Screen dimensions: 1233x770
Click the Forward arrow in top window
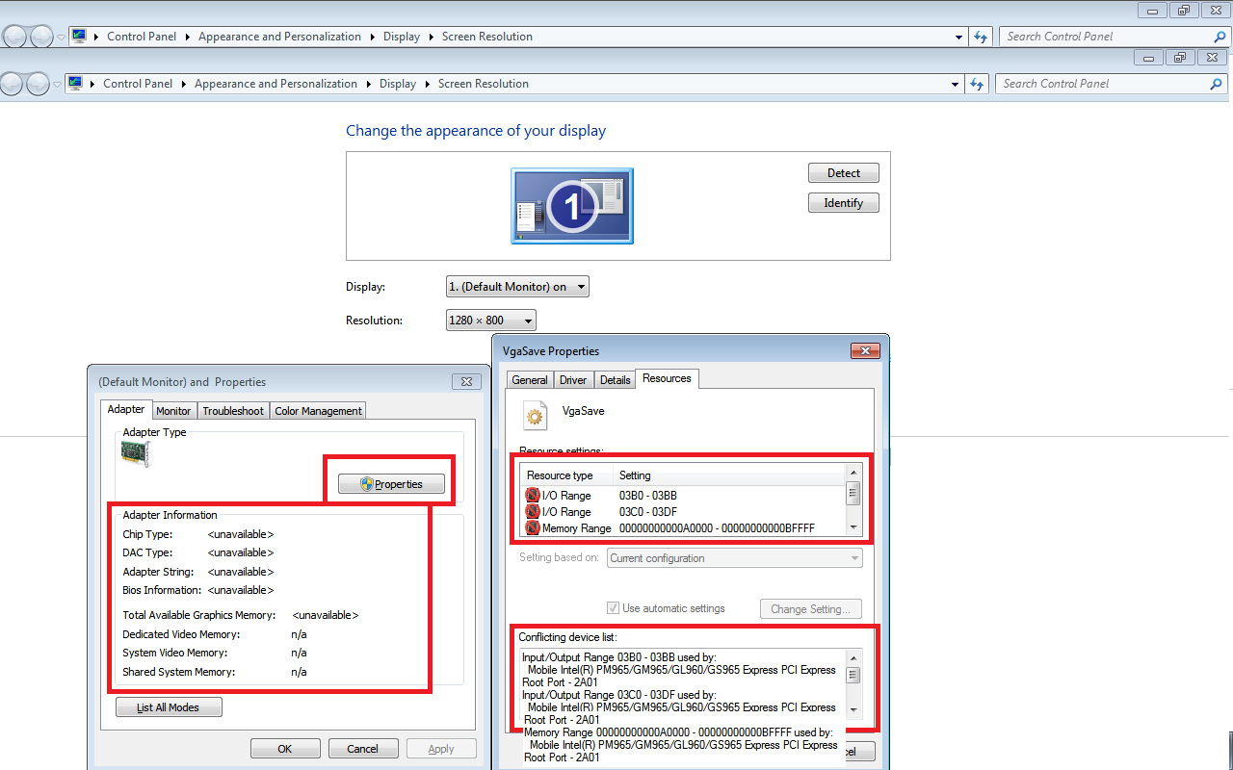(x=41, y=38)
